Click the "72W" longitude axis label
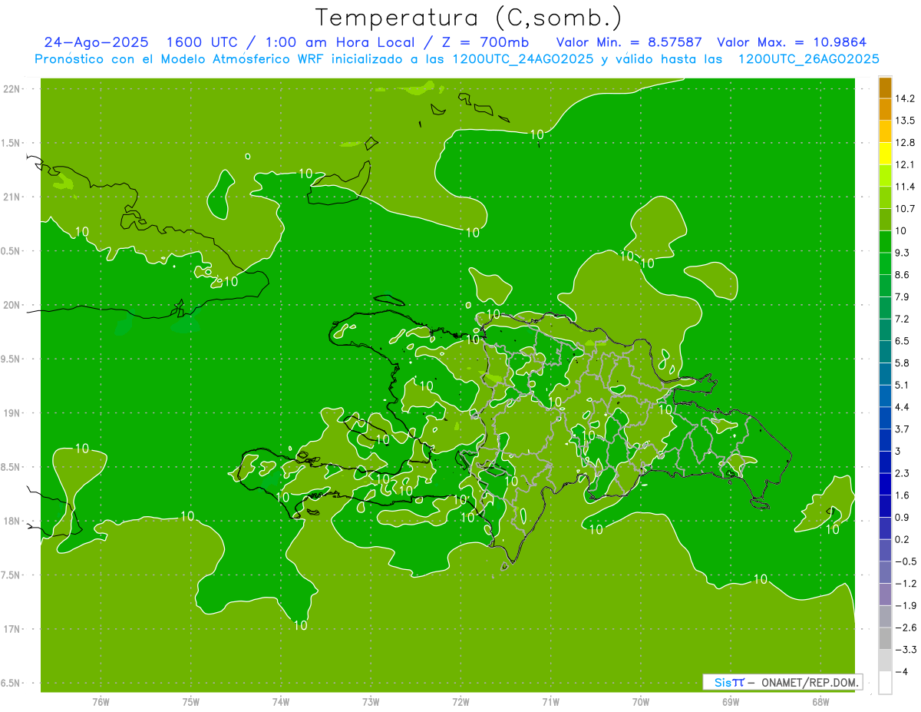The image size is (921, 712). [460, 702]
